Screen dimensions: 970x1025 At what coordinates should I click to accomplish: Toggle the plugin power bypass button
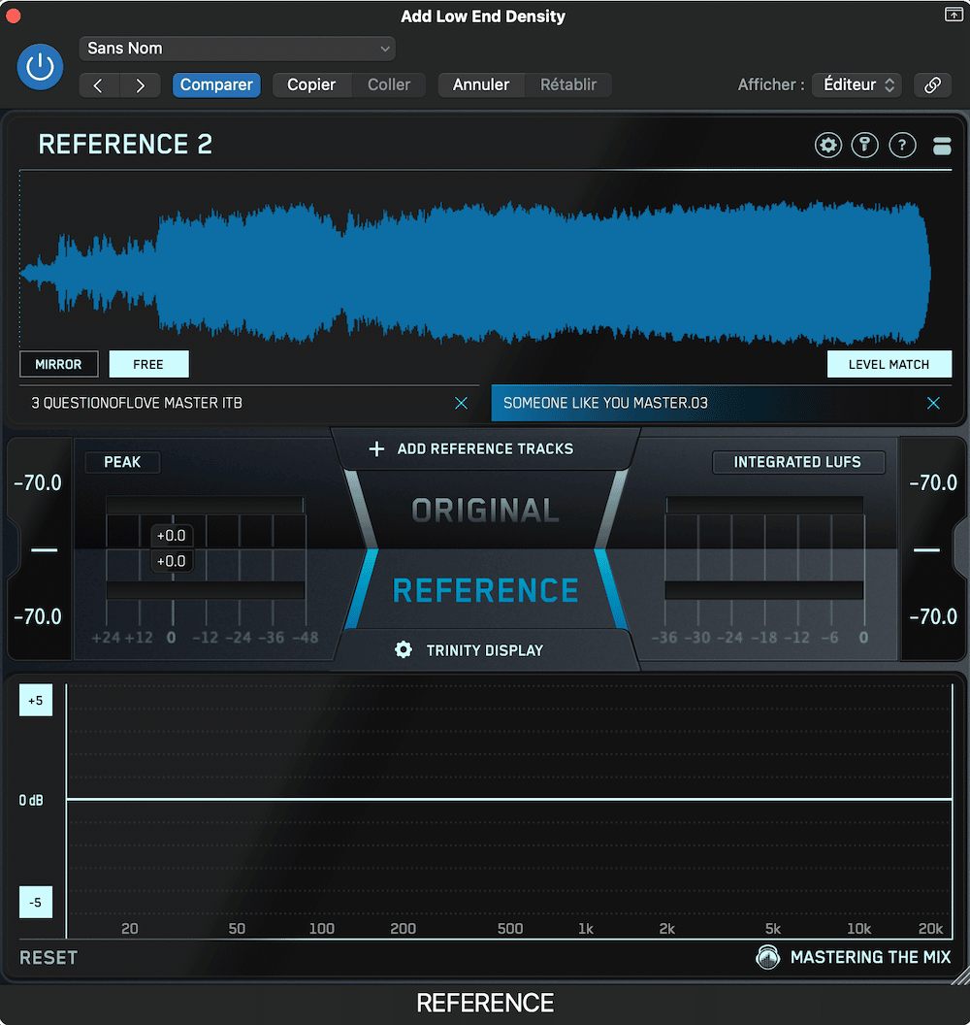(x=40, y=67)
